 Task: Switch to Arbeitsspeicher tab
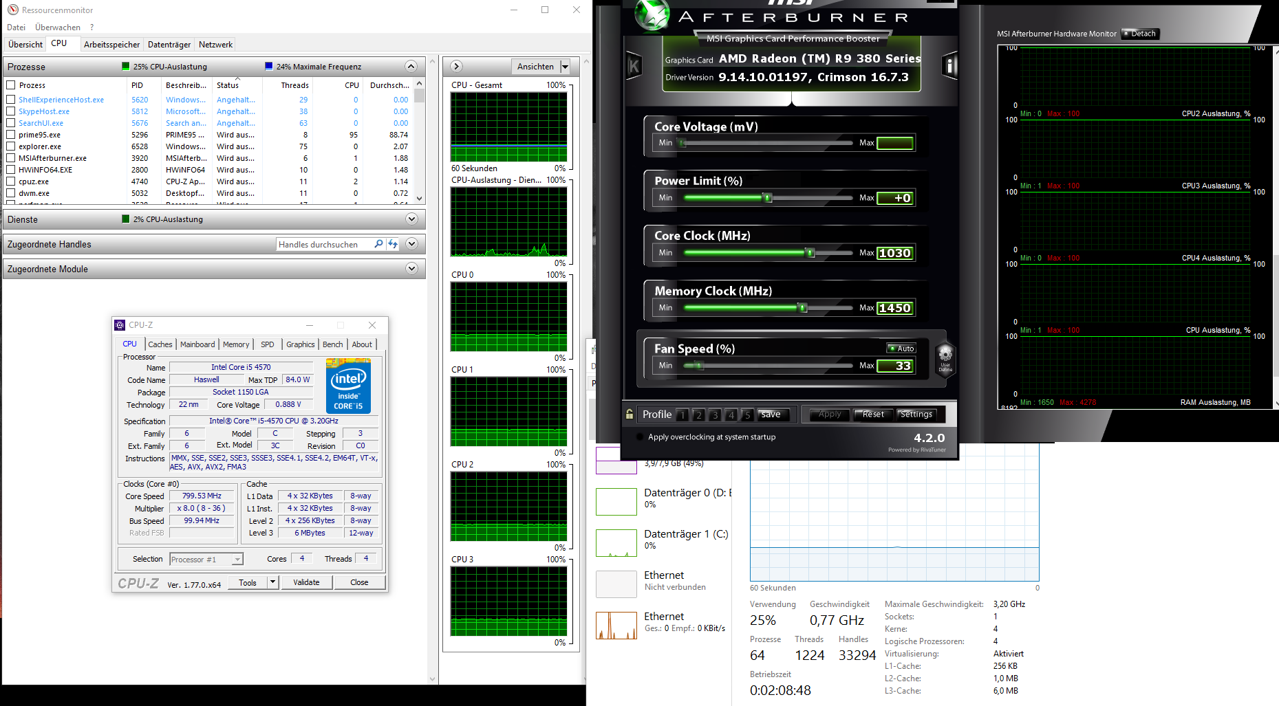click(111, 45)
